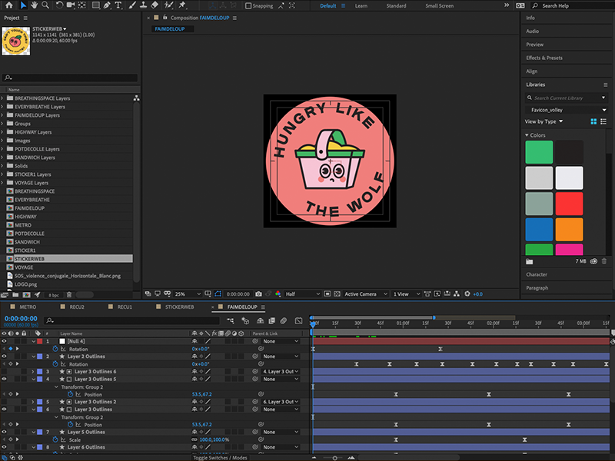The width and height of the screenshot is (615, 461).
Task: Select the Learn workspace
Action: 361,5
